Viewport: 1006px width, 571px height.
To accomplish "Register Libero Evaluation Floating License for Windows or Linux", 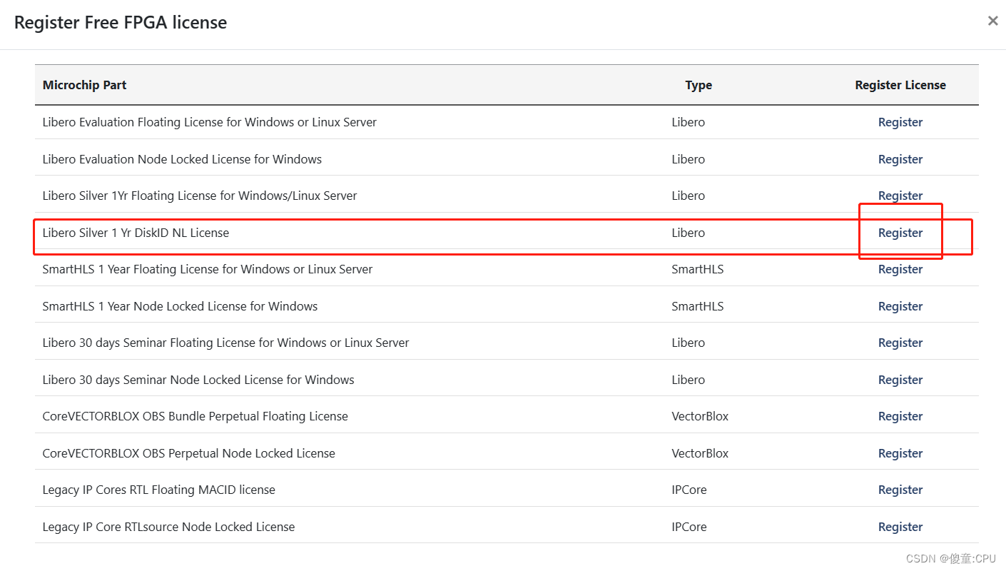I will [x=900, y=122].
